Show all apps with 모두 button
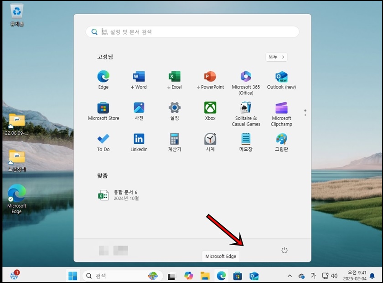The width and height of the screenshot is (383, 283). [x=276, y=57]
